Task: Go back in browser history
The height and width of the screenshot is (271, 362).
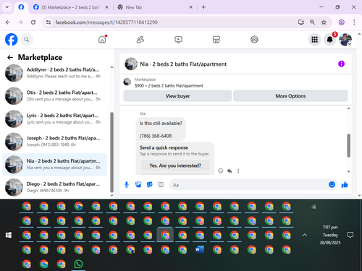Action: pos(8,22)
